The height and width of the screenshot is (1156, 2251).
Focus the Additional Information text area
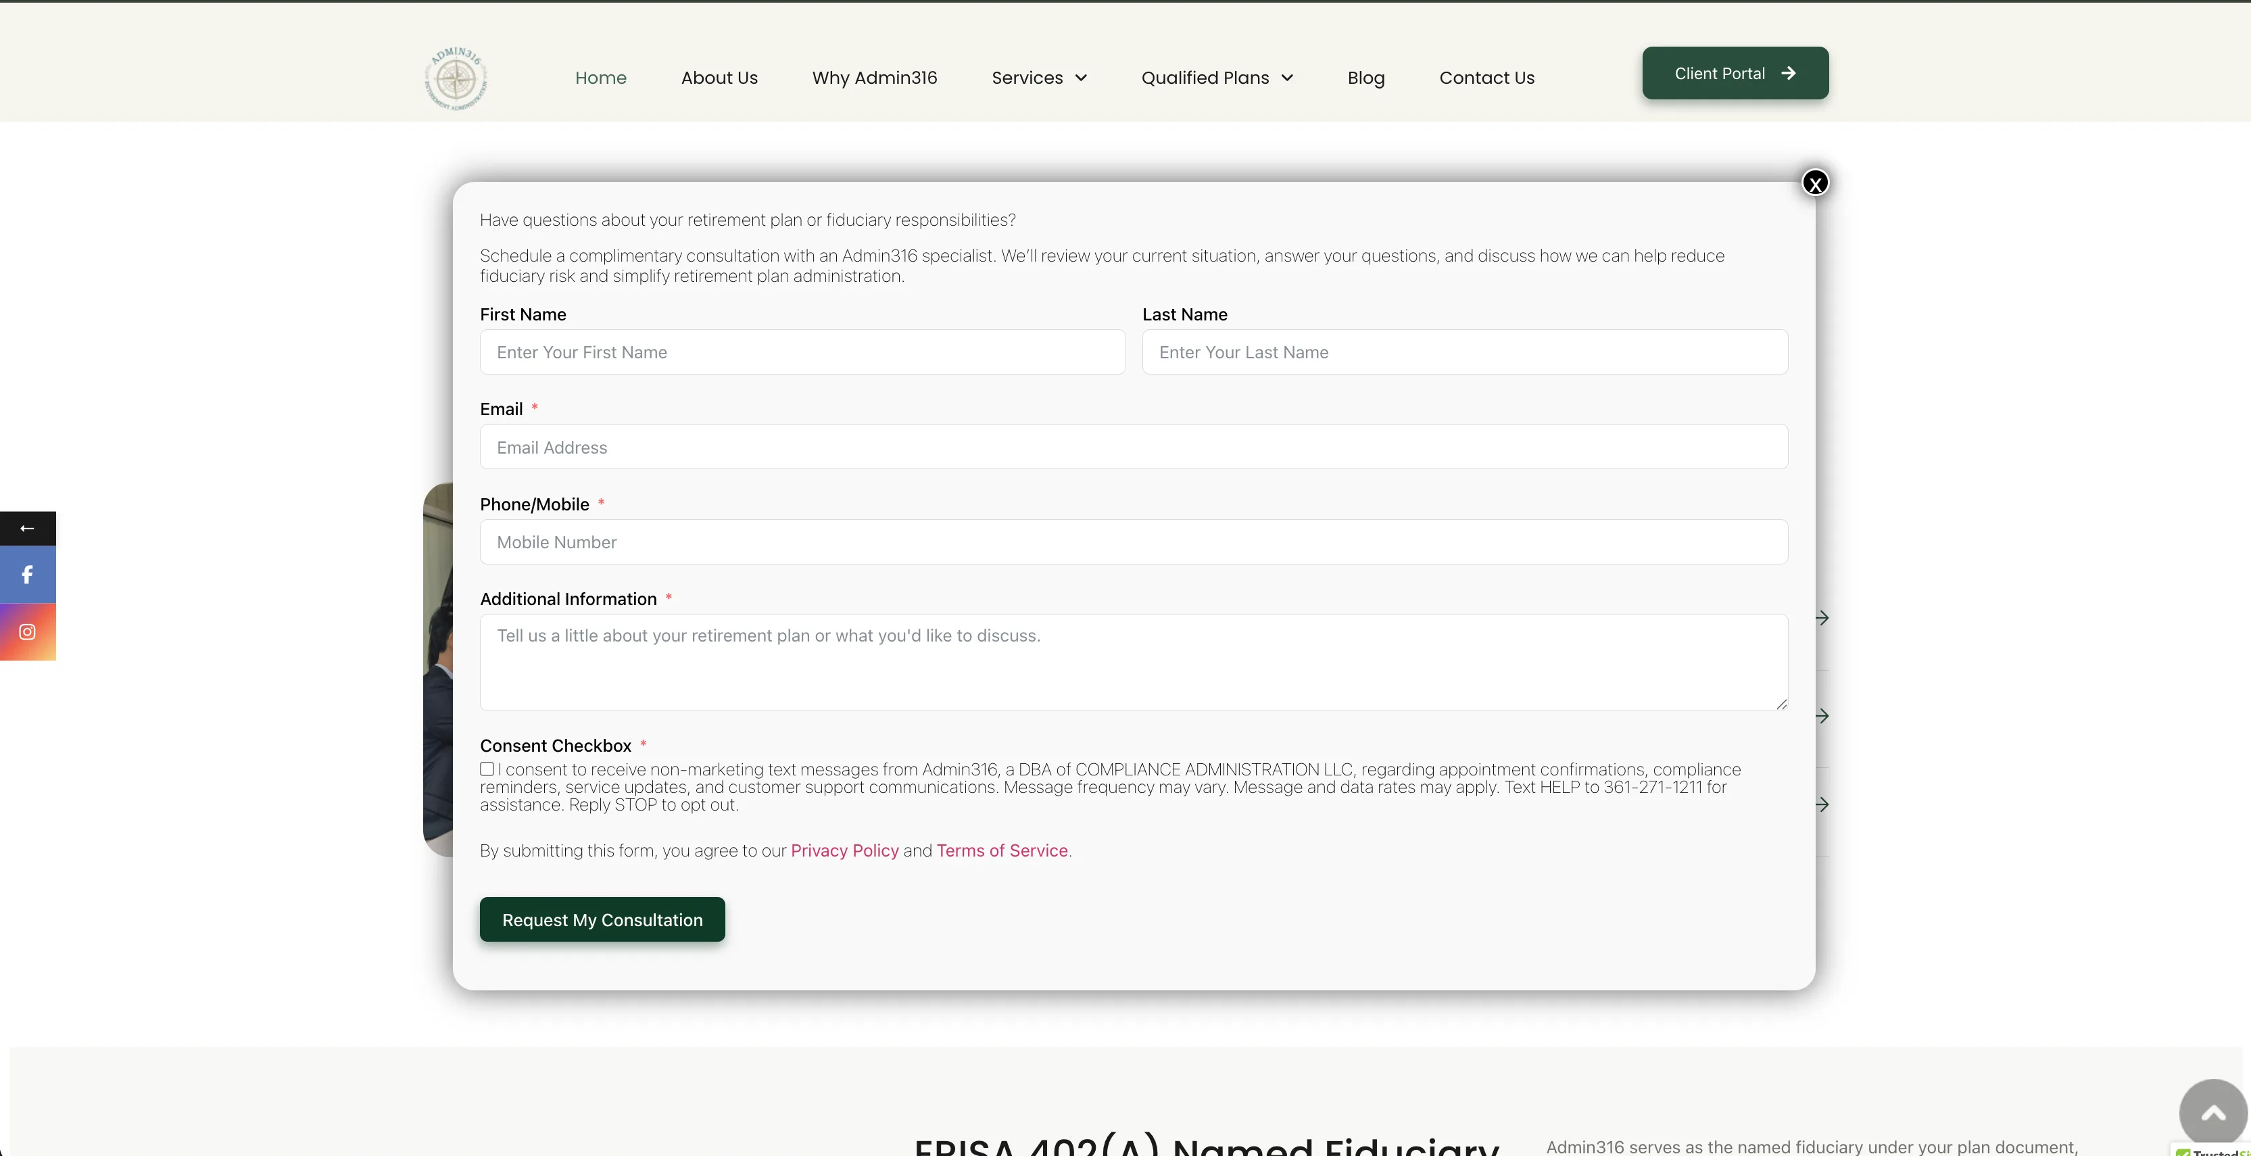[x=1134, y=663]
